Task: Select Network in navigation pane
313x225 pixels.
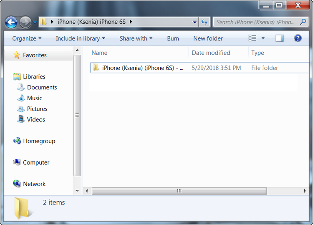Action: click(x=34, y=184)
